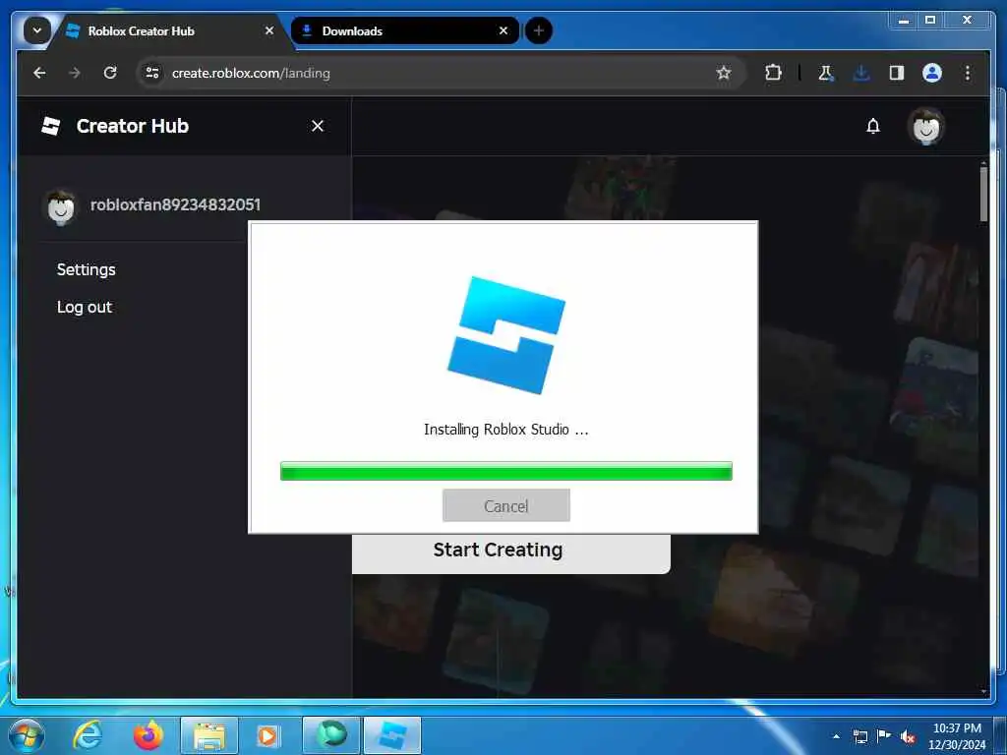Toggle the browser side panel

pos(897,73)
